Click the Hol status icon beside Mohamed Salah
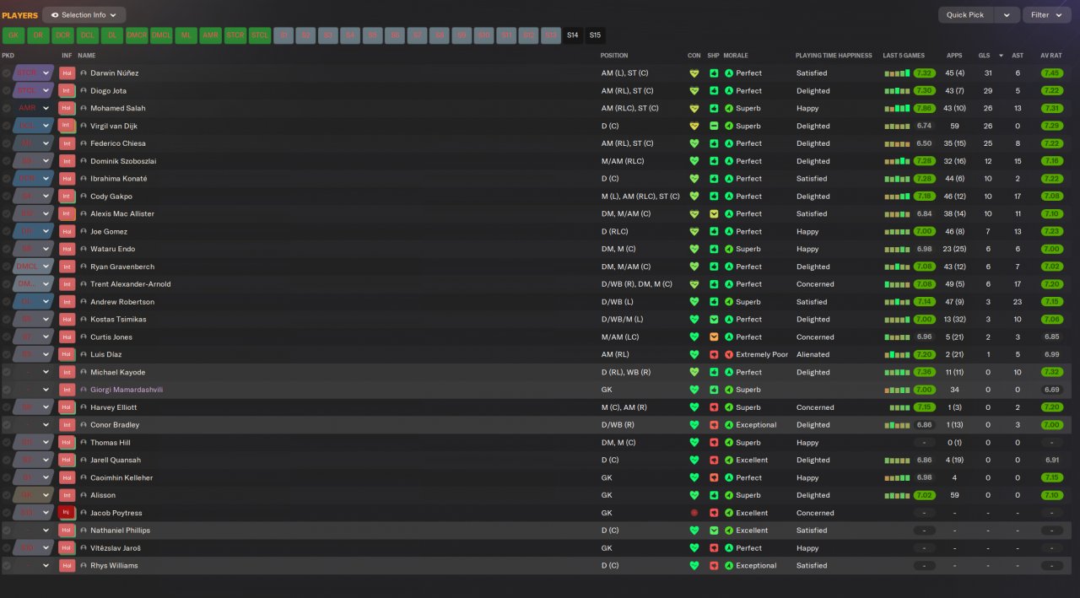1080x598 pixels. click(x=67, y=109)
